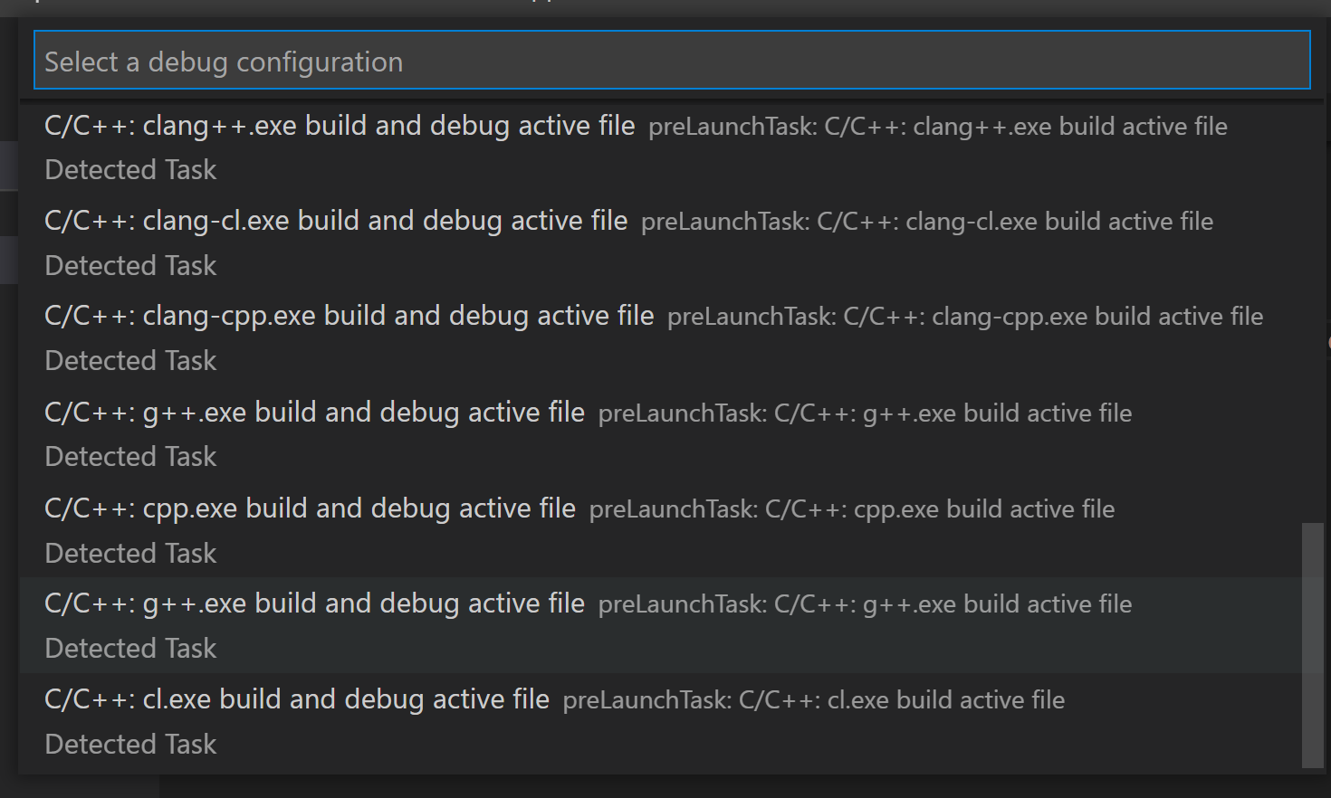
Task: Pick the clang-cpp.exe build and debug entry
Action: click(x=349, y=315)
